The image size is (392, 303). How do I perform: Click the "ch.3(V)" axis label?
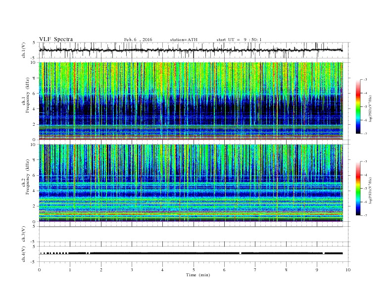click(x=24, y=234)
